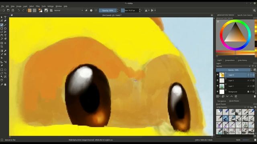This screenshot has width=257, height=144.
Task: Open the My Favorites brush tag dropdown
Action: click(x=231, y=107)
